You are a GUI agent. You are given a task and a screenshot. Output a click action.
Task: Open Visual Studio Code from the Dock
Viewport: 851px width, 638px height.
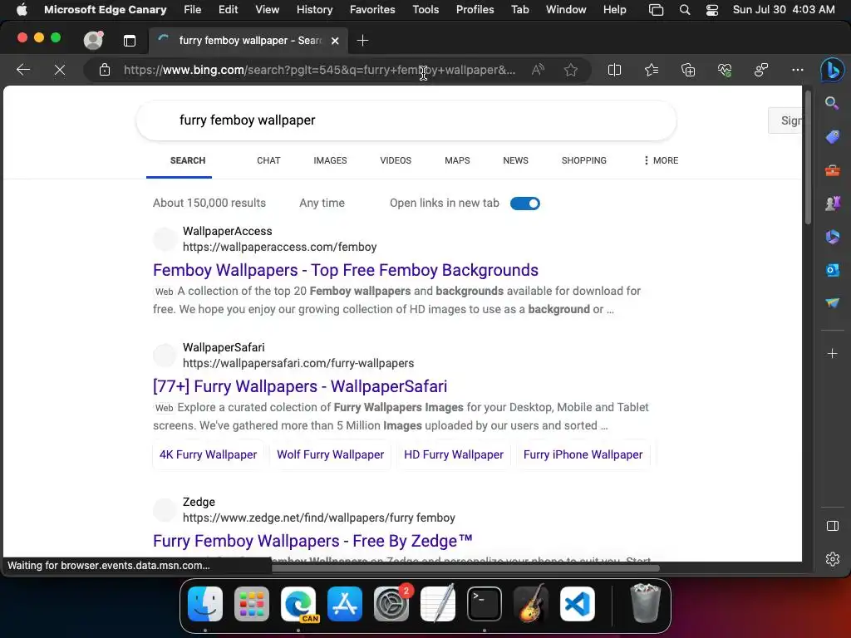point(578,604)
